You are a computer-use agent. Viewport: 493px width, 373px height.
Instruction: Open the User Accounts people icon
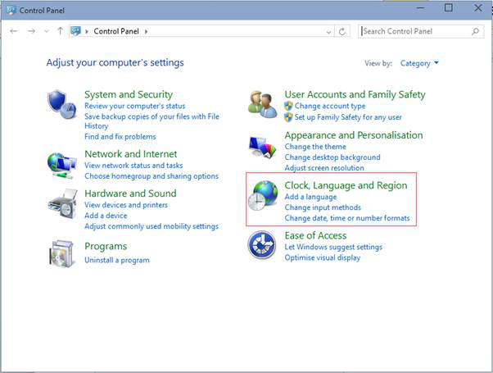point(262,104)
